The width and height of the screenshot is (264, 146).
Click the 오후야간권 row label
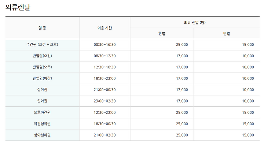(x=42, y=112)
